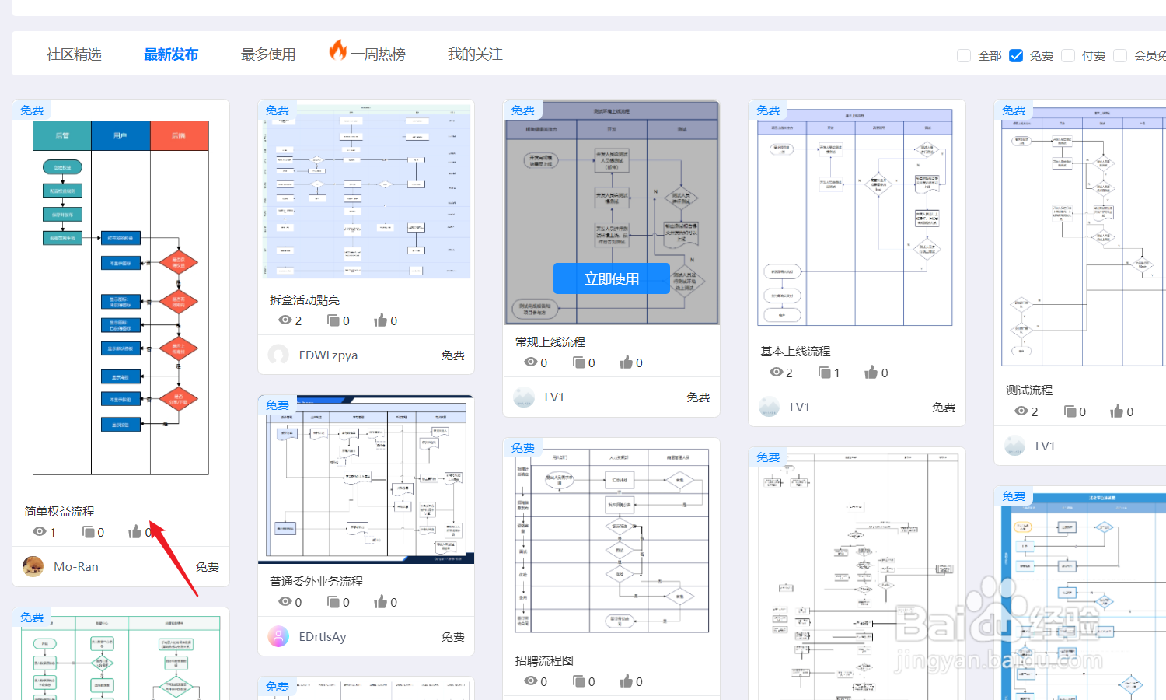Open the 招聘流程图 template thumbnail
This screenshot has height=700, width=1166.
[x=611, y=537]
